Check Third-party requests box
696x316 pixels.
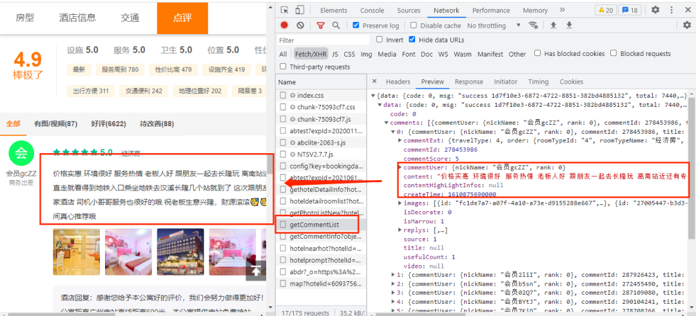(x=283, y=67)
